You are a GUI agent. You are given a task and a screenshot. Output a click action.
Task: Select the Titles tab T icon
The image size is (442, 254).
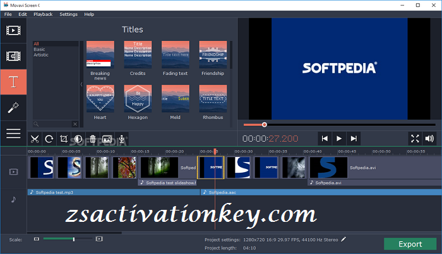(x=13, y=82)
